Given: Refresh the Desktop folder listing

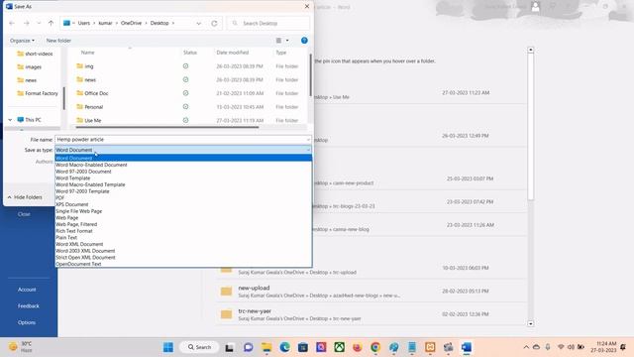Looking at the screenshot, I should tap(214, 23).
